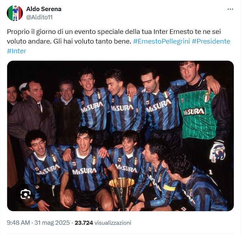Open the #ErnestoPellegrini hashtag

click(x=161, y=41)
